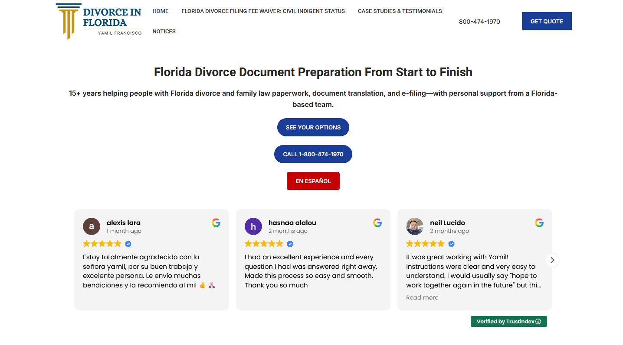
Task: Click the Divorce in Florida logo
Action: tap(99, 21)
